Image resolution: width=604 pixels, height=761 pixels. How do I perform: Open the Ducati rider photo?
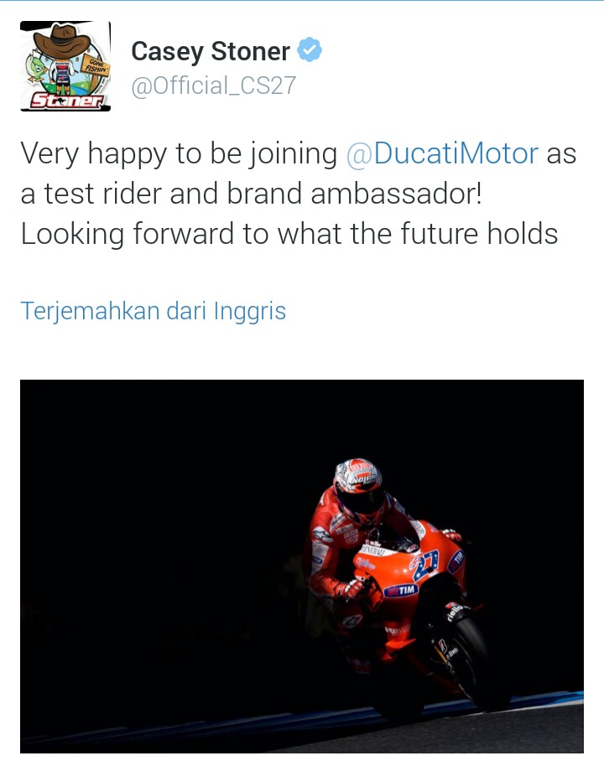coord(302,567)
